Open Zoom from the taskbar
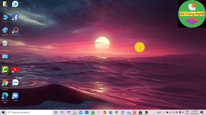Image resolution: width=206 pixels, height=115 pixels. [x=123, y=112]
